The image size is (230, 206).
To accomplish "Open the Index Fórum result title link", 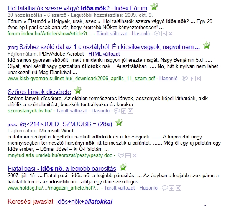I will click(77, 8).
